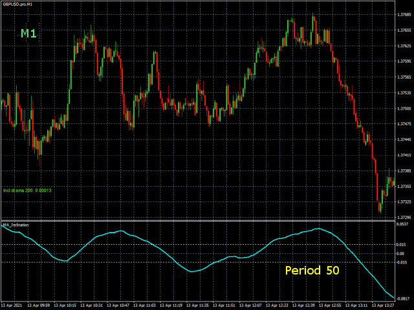Image resolution: width=414 pixels, height=310 pixels.
Task: Click the '13 Apr 12:23' time label
Action: (277, 305)
